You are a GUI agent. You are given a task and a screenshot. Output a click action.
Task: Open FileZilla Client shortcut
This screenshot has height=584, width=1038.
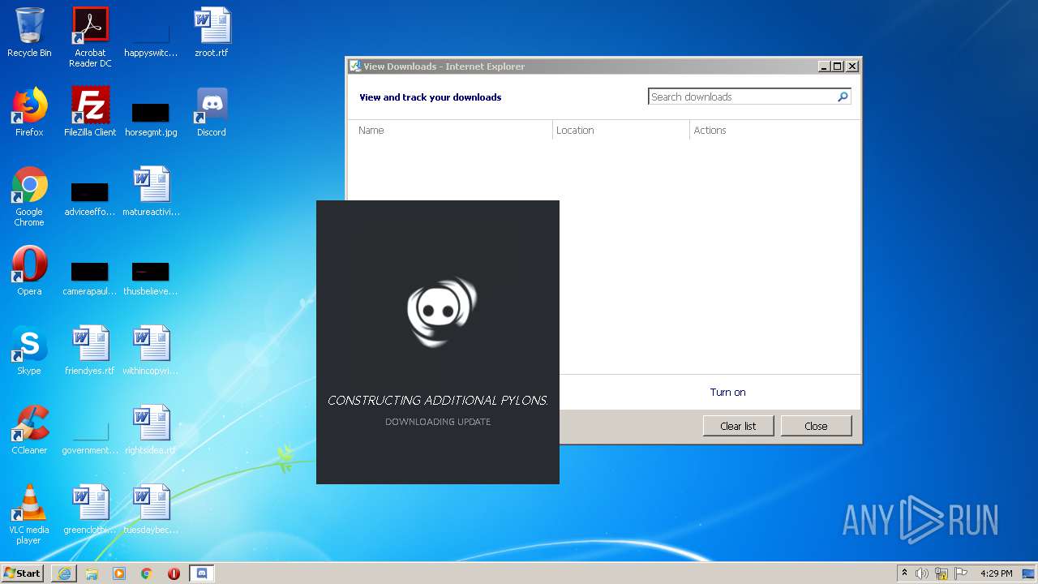pyautogui.click(x=90, y=113)
